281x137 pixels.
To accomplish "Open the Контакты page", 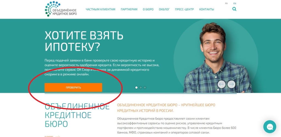I will [x=206, y=9].
